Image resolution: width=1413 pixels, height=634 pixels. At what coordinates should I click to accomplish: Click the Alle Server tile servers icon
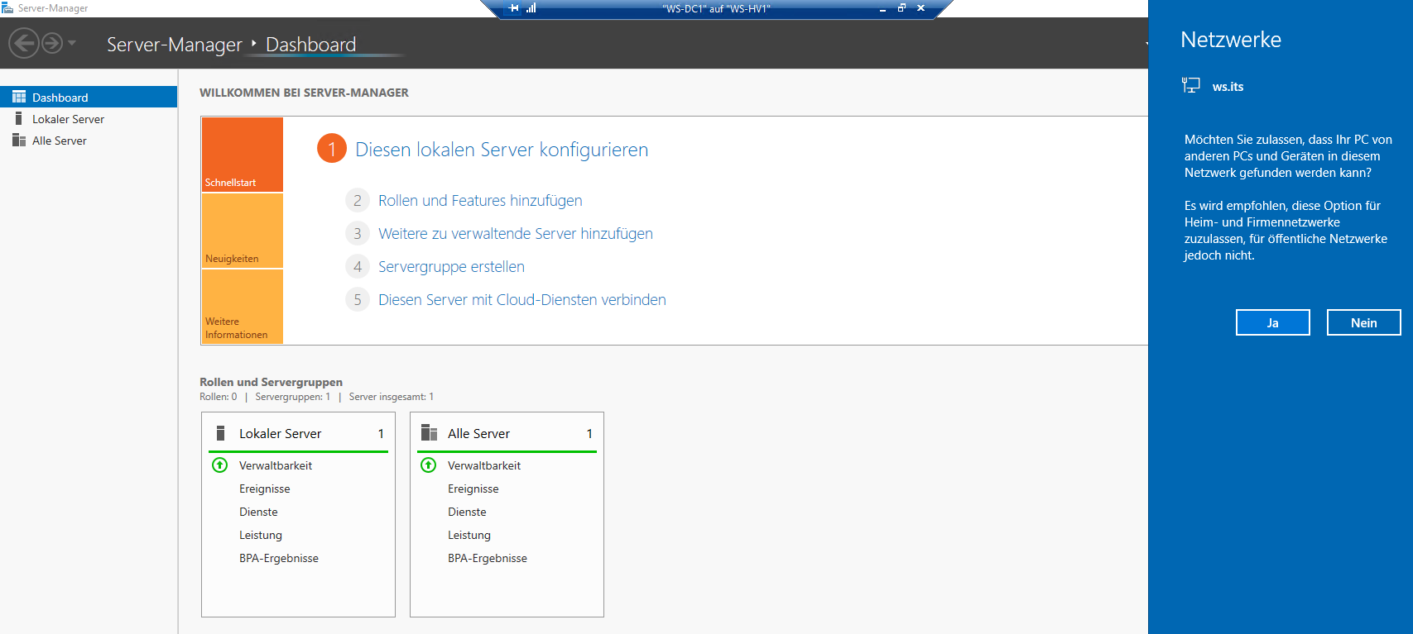pyautogui.click(x=429, y=432)
